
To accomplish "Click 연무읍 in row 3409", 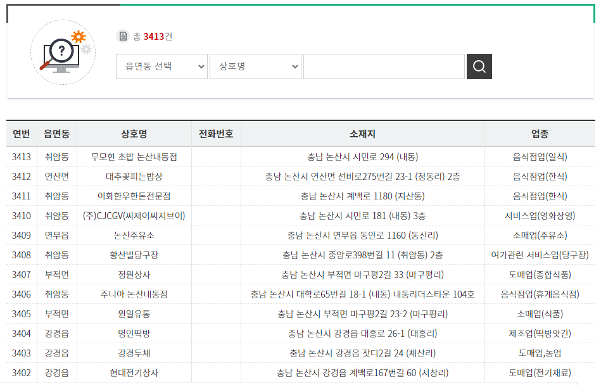I will [57, 235].
